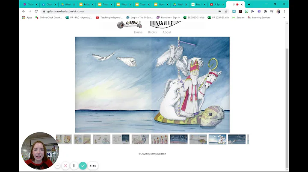This screenshot has width=308, height=172.
Task: Reload the page with the refresh icon
Action: 36,11
